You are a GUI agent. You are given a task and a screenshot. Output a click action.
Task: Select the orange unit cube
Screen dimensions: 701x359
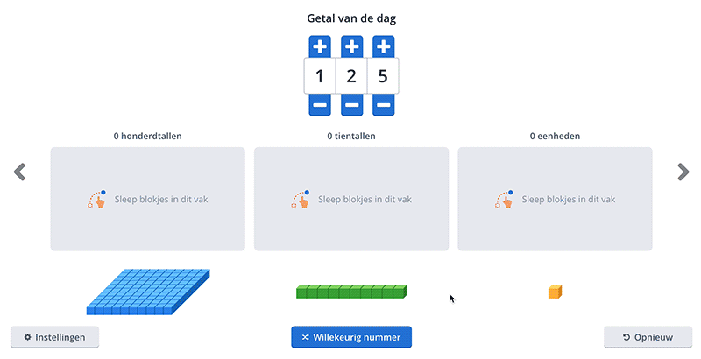pos(555,292)
